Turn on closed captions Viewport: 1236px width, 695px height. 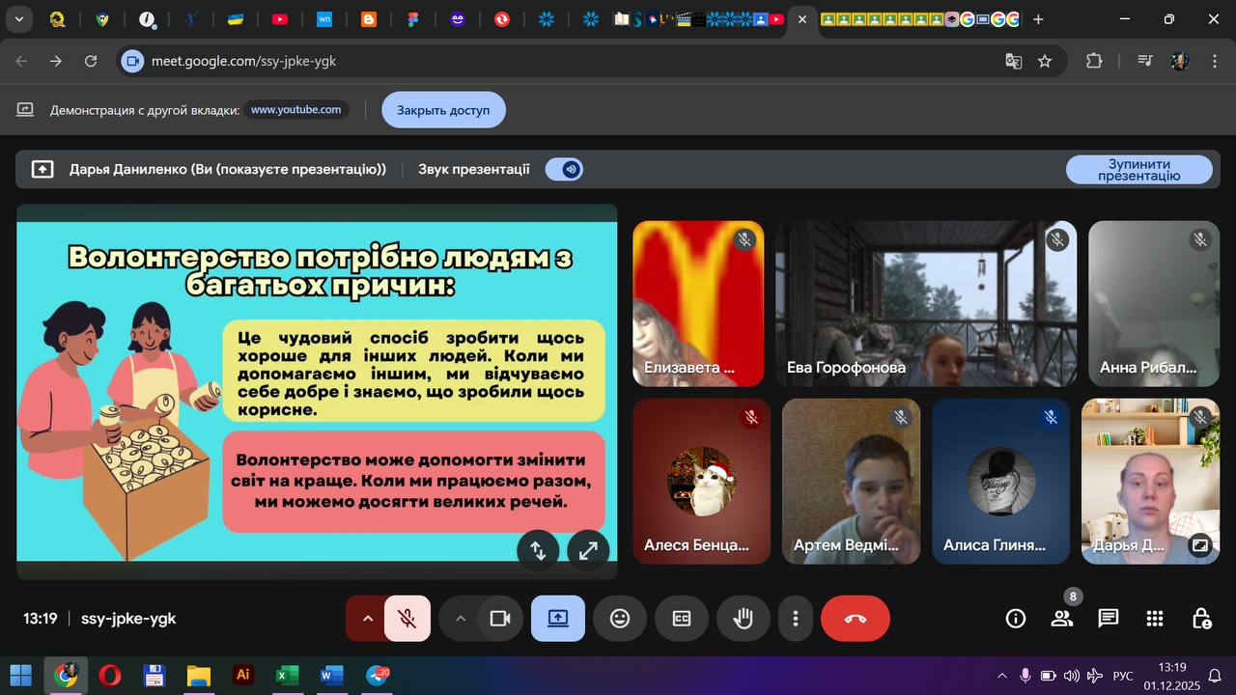click(x=682, y=619)
